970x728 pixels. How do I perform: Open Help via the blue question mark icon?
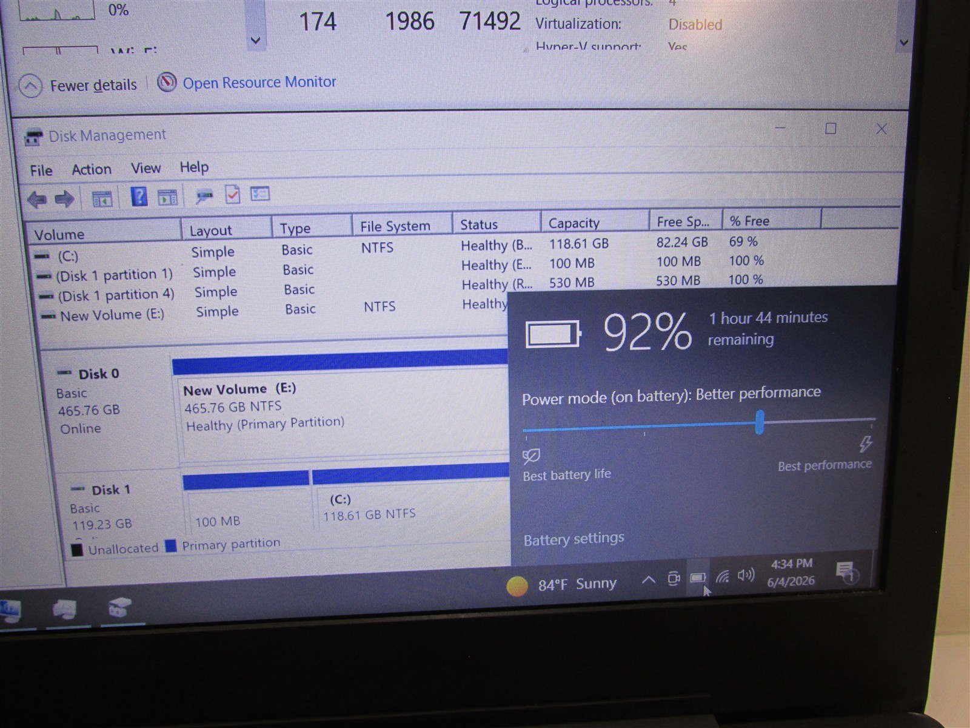139,197
